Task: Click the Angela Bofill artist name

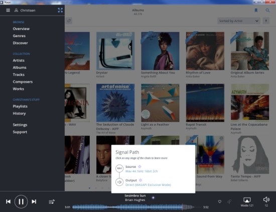Action: click(149, 77)
